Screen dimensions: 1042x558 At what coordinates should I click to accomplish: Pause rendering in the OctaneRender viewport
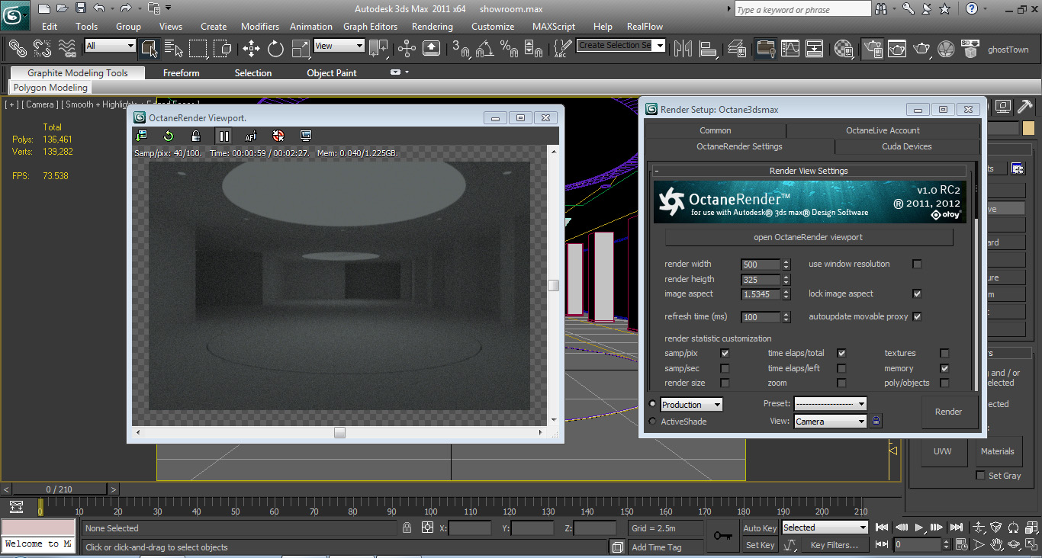224,136
